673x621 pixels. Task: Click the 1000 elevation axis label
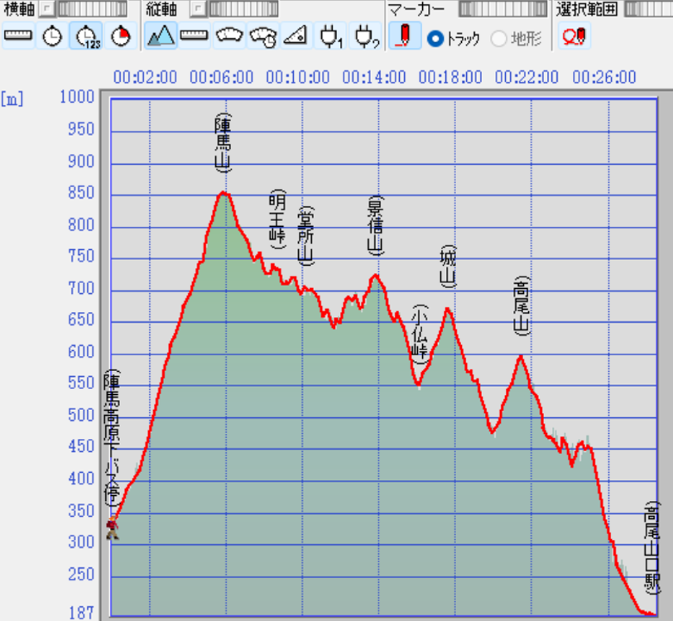click(77, 97)
